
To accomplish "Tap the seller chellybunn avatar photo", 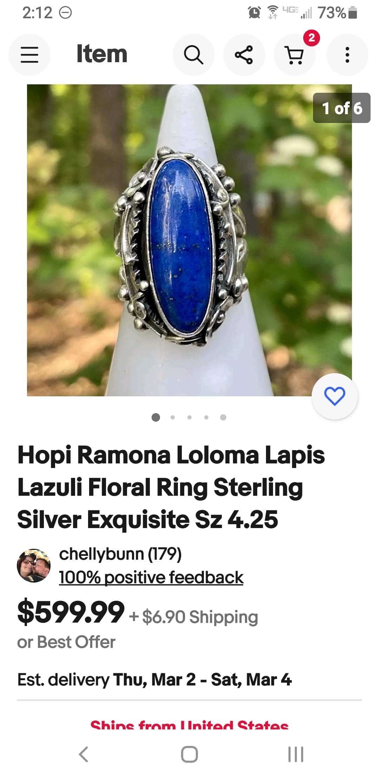I will point(34,566).
